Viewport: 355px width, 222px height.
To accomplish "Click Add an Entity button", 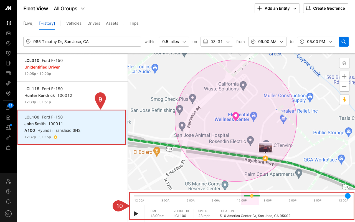I will (x=277, y=8).
